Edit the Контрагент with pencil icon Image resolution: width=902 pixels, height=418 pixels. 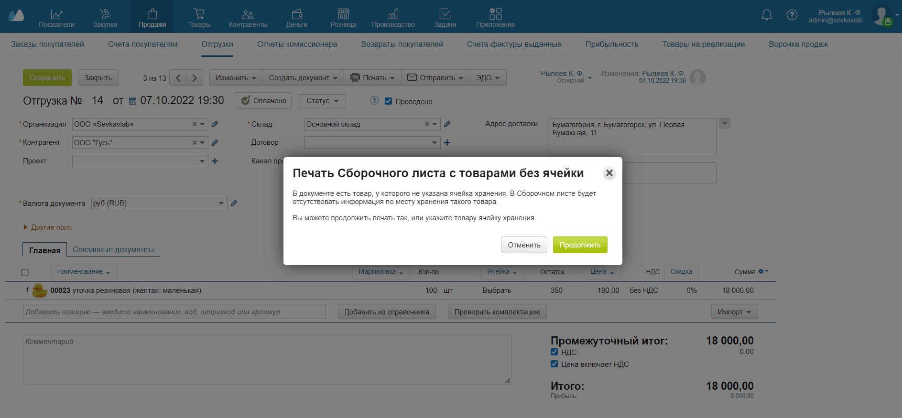point(215,142)
